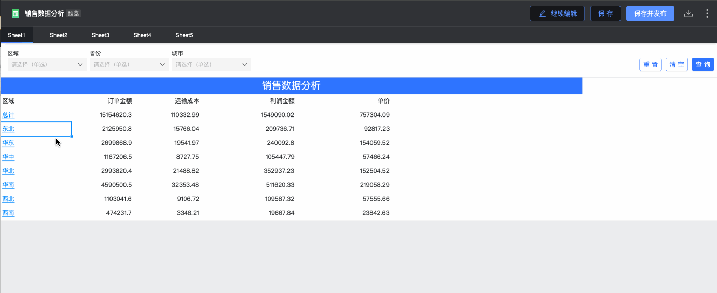This screenshot has height=293, width=717.
Task: Select the cell value 21488.82
Action: tap(187, 171)
